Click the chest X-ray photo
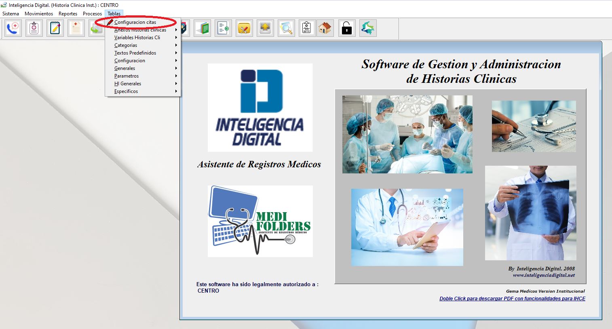 click(531, 213)
